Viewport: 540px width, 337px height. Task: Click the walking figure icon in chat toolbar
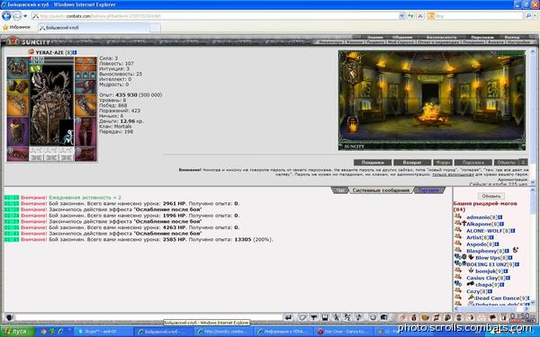click(x=337, y=317)
